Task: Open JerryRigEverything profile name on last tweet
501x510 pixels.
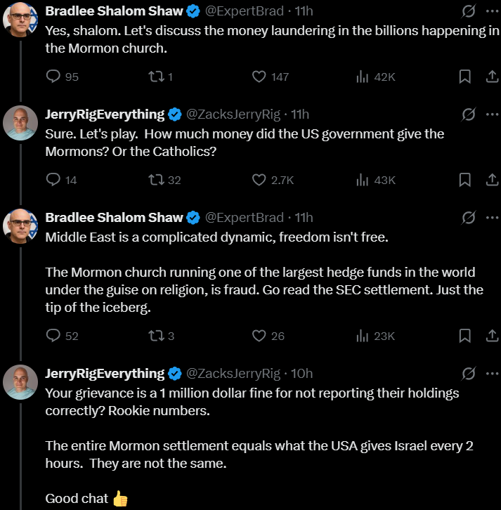Action: [105, 373]
